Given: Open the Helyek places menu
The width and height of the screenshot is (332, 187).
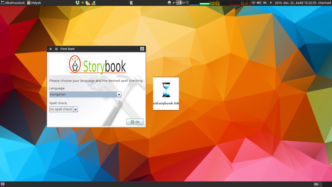Looking at the screenshot, I should click(34, 3).
